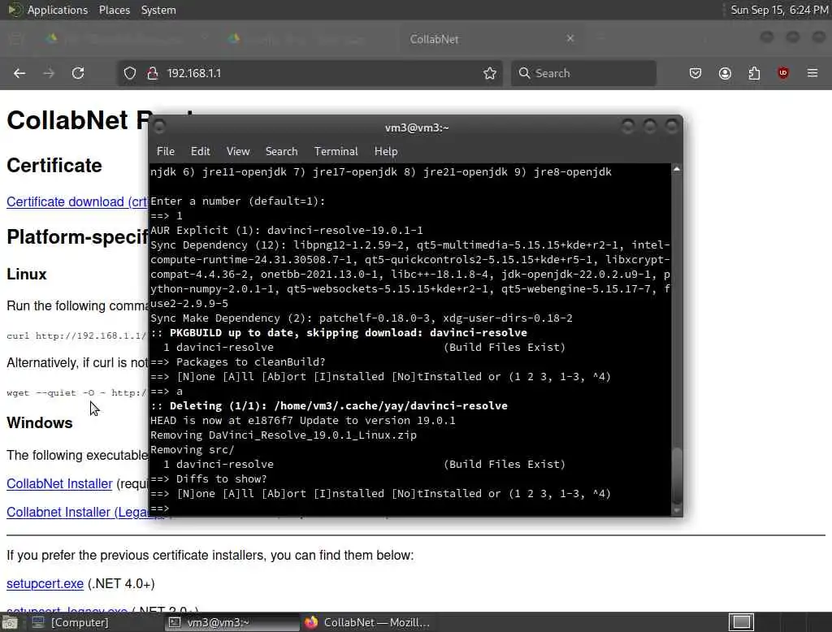832x632 pixels.
Task: Open the terminal Terminal menu
Action: (336, 151)
